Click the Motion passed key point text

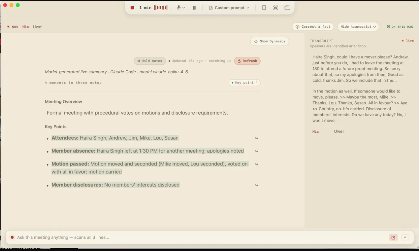point(149,168)
